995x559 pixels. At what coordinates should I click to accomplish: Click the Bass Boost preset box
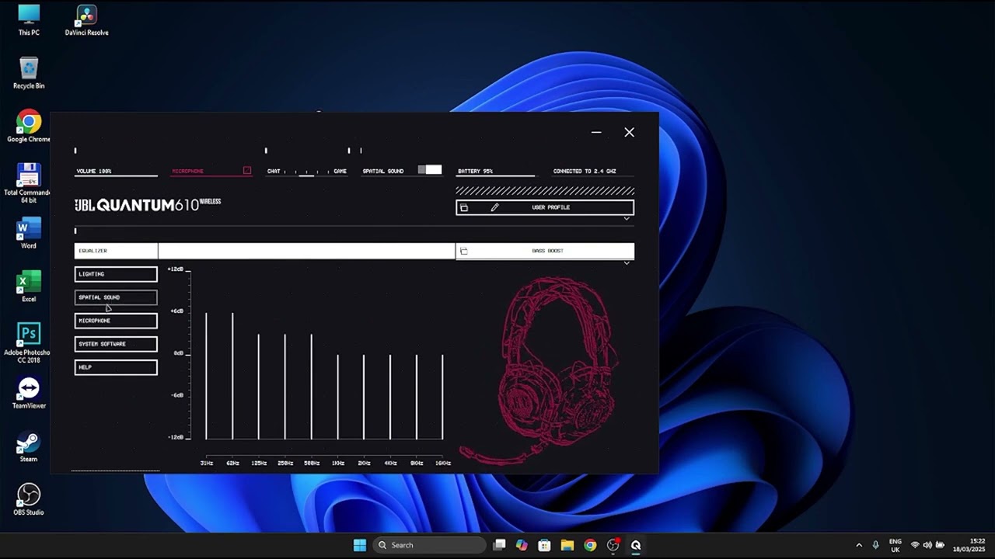click(x=545, y=251)
